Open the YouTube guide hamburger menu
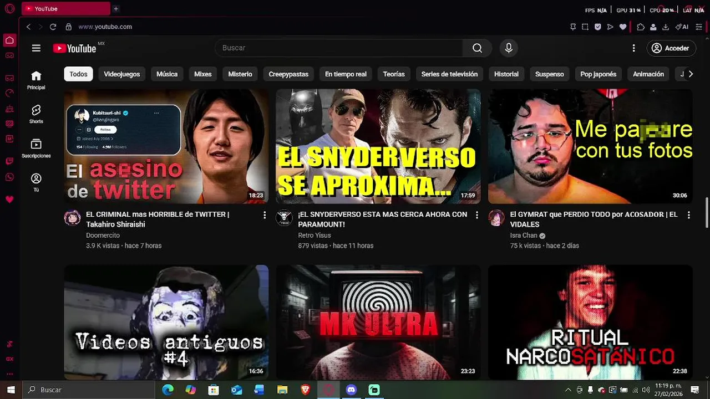 pyautogui.click(x=36, y=48)
